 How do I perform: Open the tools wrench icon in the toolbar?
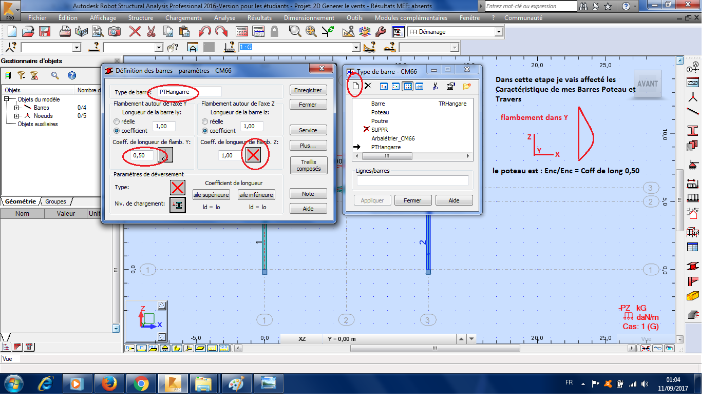381,32
